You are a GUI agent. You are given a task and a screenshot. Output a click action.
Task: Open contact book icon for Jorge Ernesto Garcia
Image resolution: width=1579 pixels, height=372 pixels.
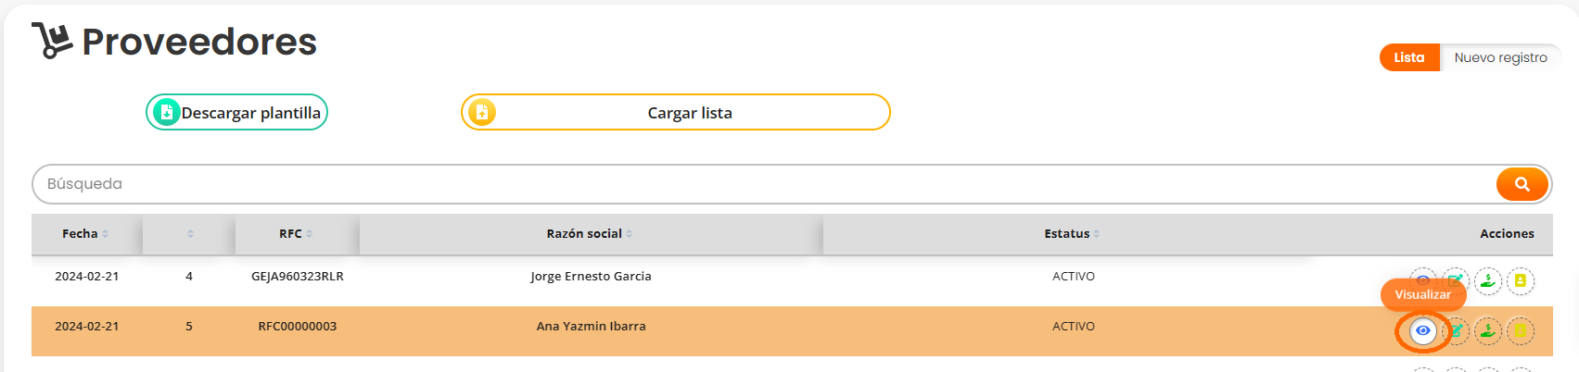[1521, 280]
